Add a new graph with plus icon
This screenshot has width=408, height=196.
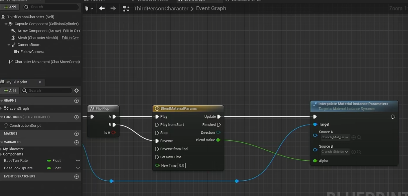coord(77,101)
